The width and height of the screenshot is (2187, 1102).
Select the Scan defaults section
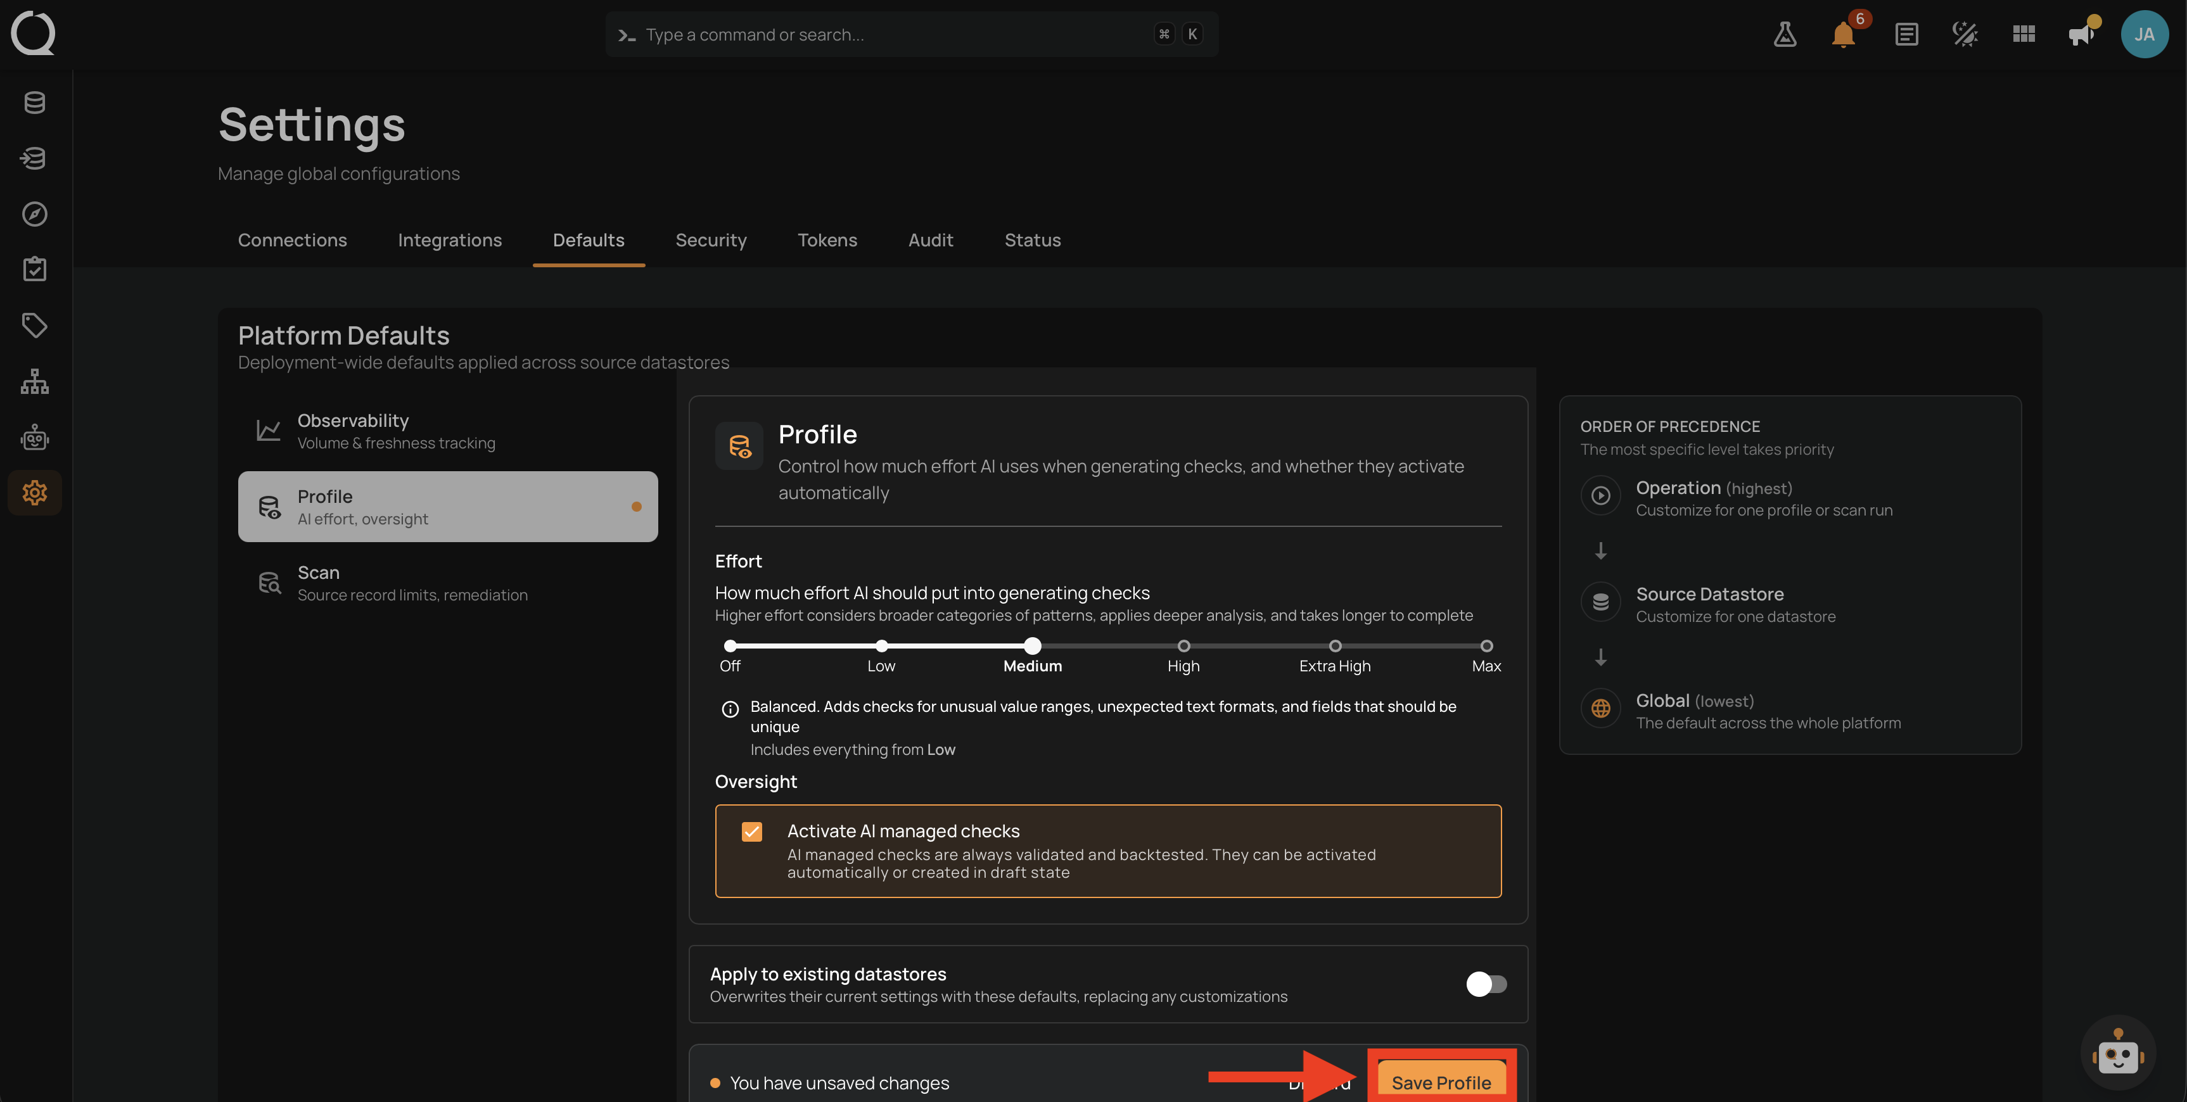pyautogui.click(x=447, y=583)
